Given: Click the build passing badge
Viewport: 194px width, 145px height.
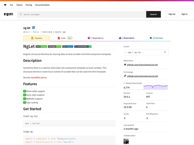Looking at the screenshot, I should click(41, 46).
